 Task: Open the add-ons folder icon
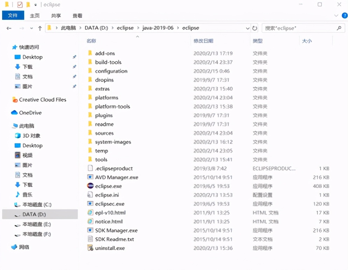[90, 53]
